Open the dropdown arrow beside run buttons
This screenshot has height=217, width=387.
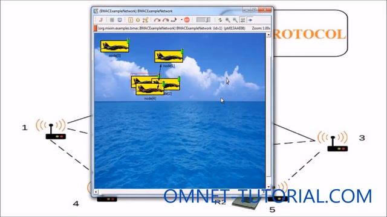[x=181, y=20]
